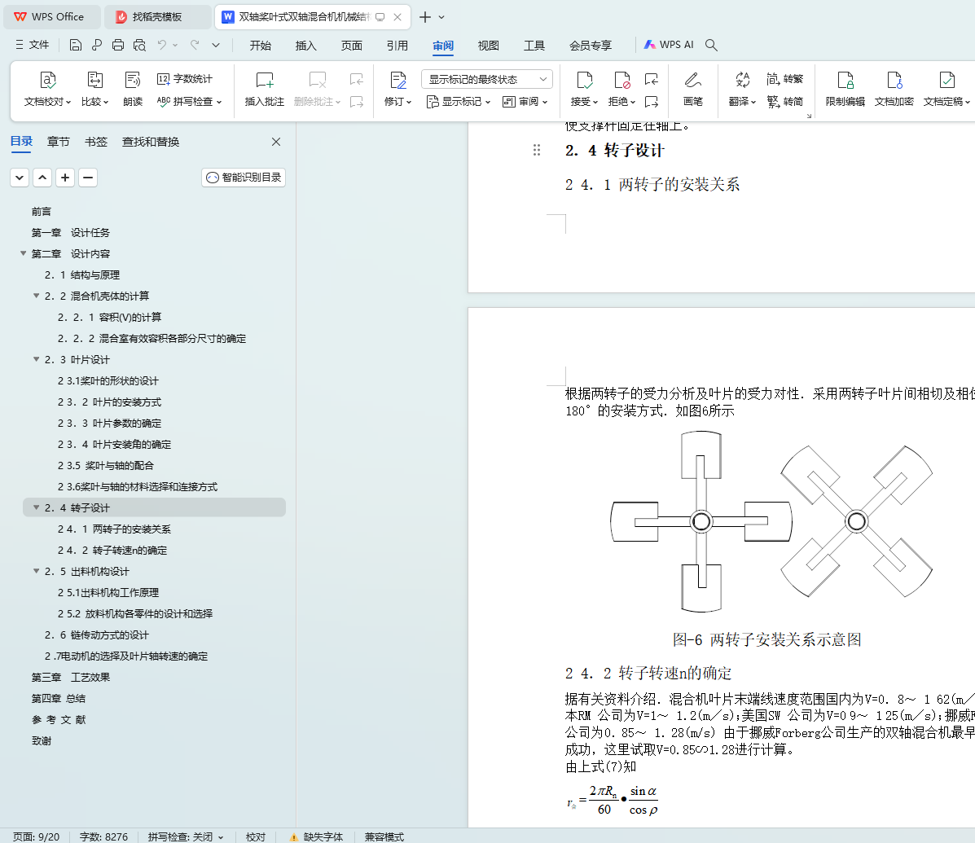Click the 修订 track changes icon

398,80
